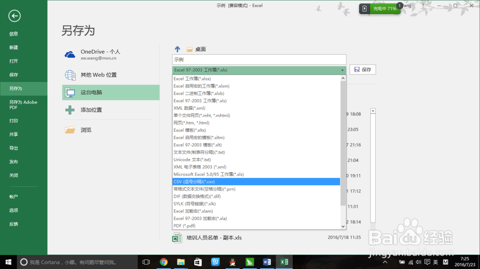Choose 带格式文本文件(空格分隔)(*.prn) format

coord(256,189)
